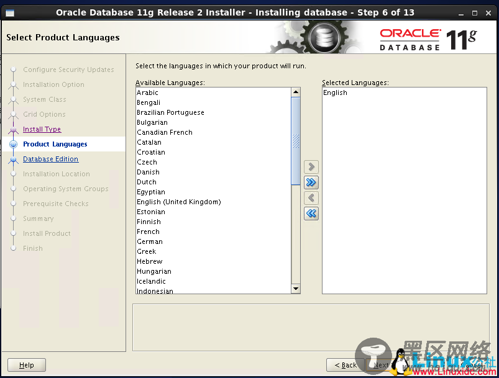This screenshot has width=499, height=378.
Task: Minimize the Oracle installer window
Action: (x=461, y=14)
